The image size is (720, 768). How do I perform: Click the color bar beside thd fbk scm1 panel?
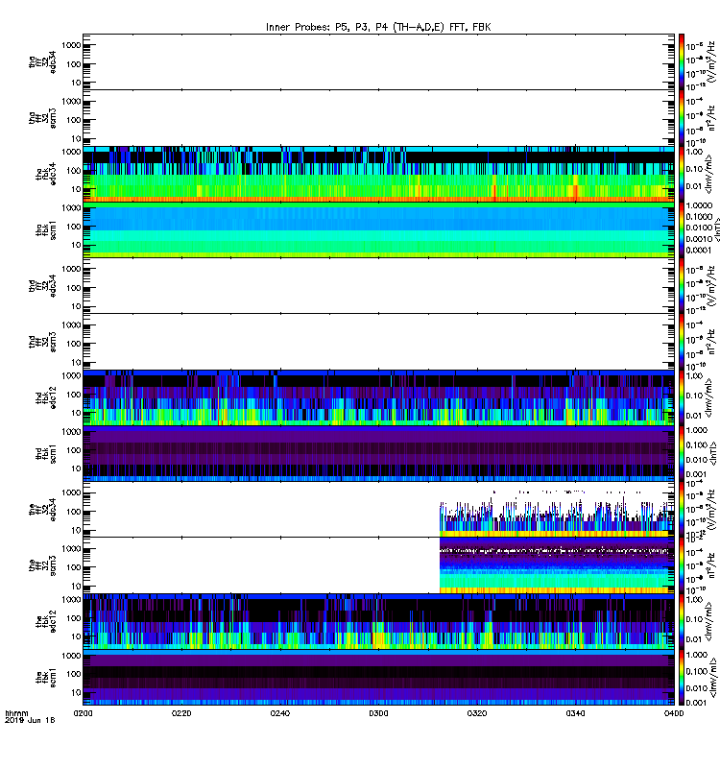click(x=682, y=453)
